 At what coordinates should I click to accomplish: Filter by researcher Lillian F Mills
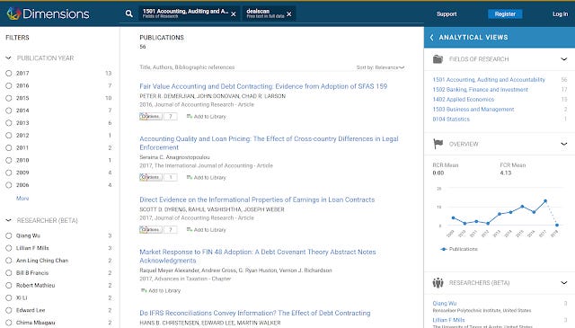pos(9,248)
